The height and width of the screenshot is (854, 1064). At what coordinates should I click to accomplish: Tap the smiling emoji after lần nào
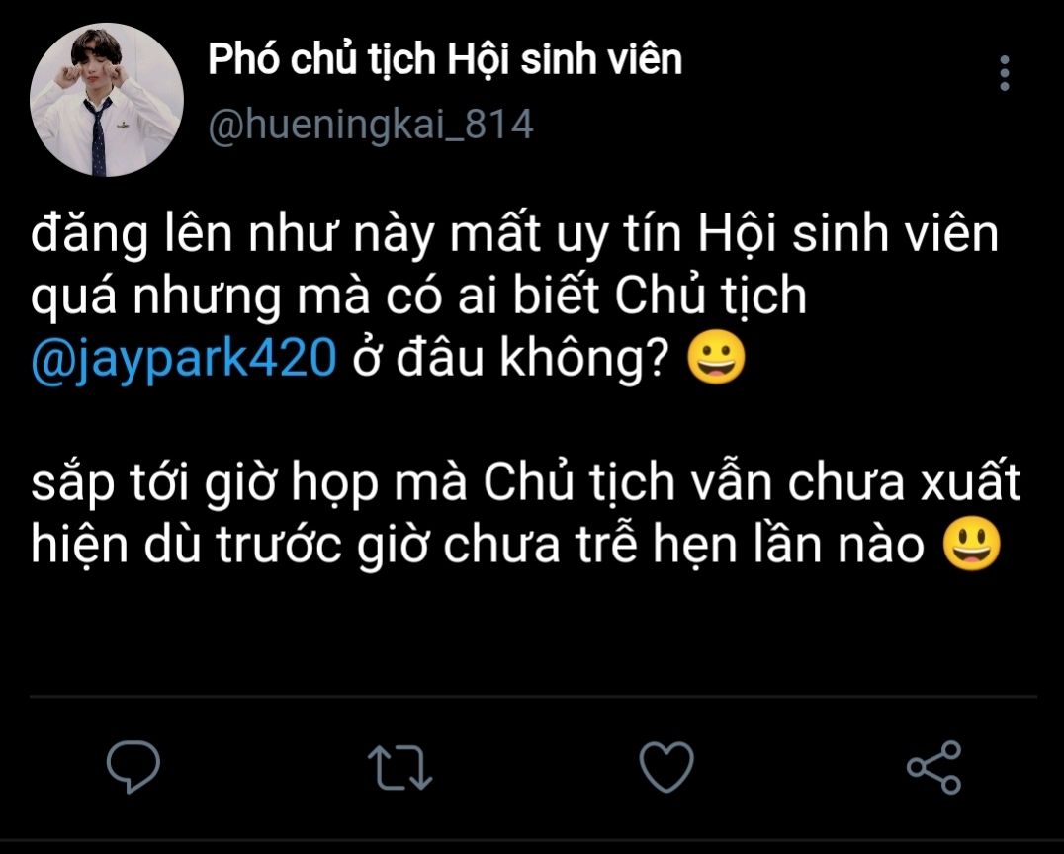972,544
